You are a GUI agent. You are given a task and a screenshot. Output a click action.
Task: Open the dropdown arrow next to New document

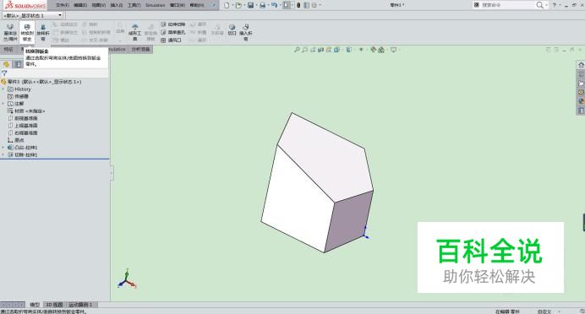point(232,5)
